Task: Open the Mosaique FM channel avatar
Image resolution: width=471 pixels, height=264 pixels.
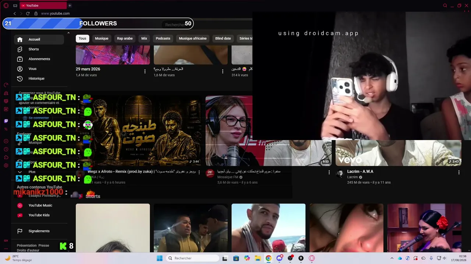Action: pyautogui.click(x=210, y=173)
